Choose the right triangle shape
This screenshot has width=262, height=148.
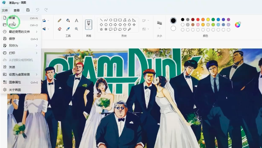coord(134,20)
